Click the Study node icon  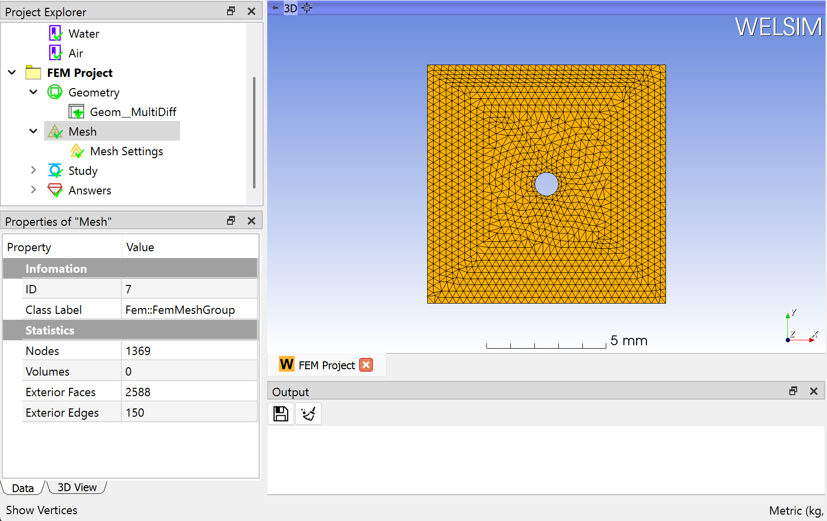tap(55, 170)
